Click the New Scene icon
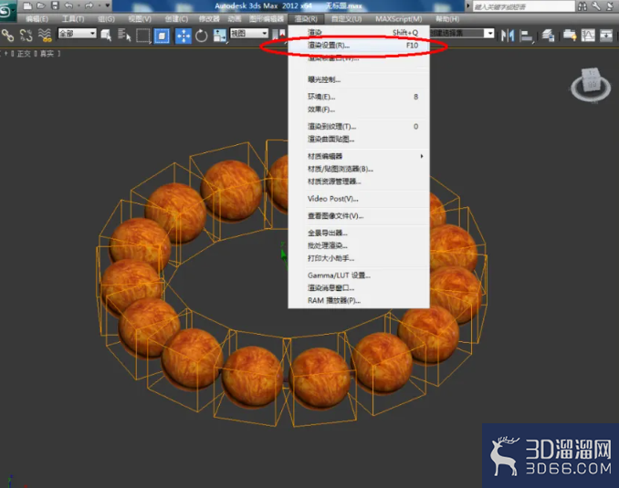This screenshot has height=488, width=619. pos(27,5)
